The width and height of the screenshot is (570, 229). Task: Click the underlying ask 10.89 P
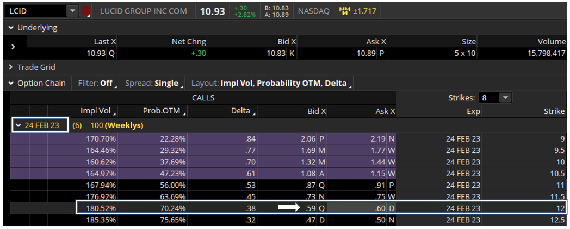[x=370, y=54]
